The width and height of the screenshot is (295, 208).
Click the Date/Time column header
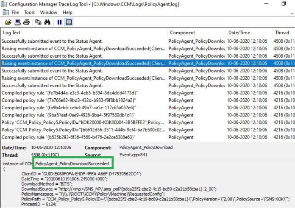pos(249,33)
